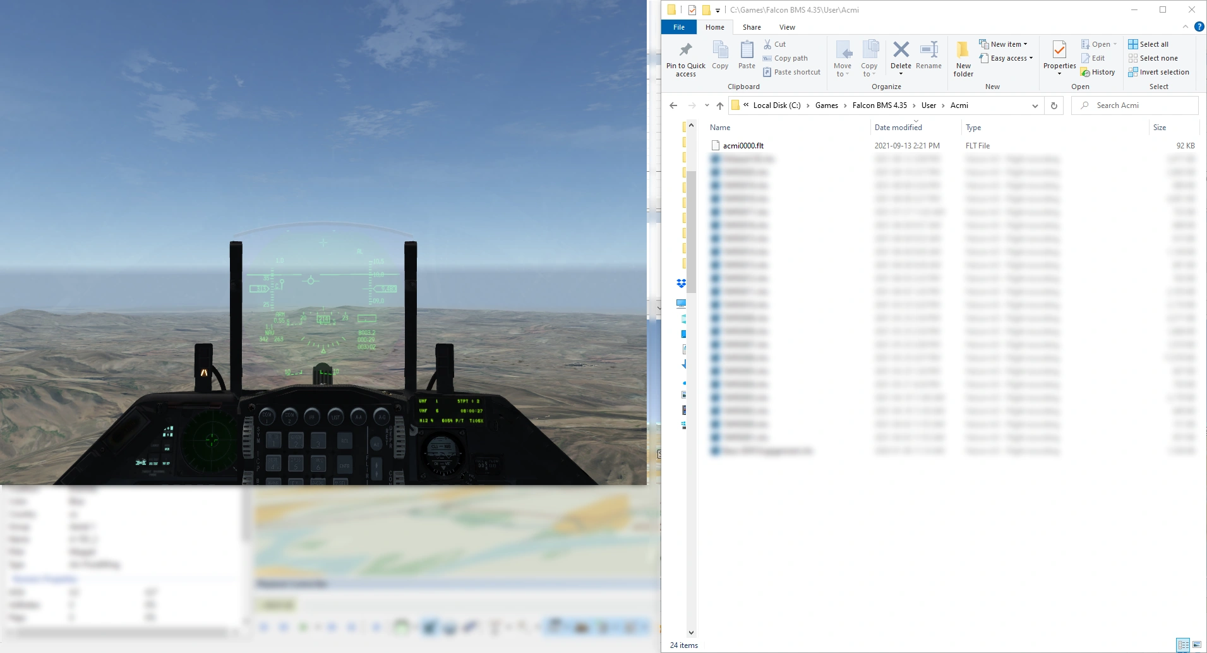The height and width of the screenshot is (653, 1207).
Task: Create a new folder using the ribbon
Action: [963, 59]
